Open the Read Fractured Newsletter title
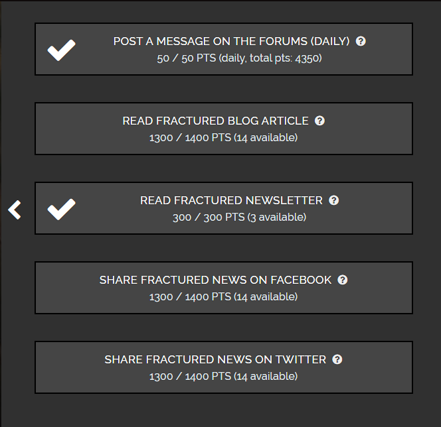441x427 pixels. click(x=231, y=200)
